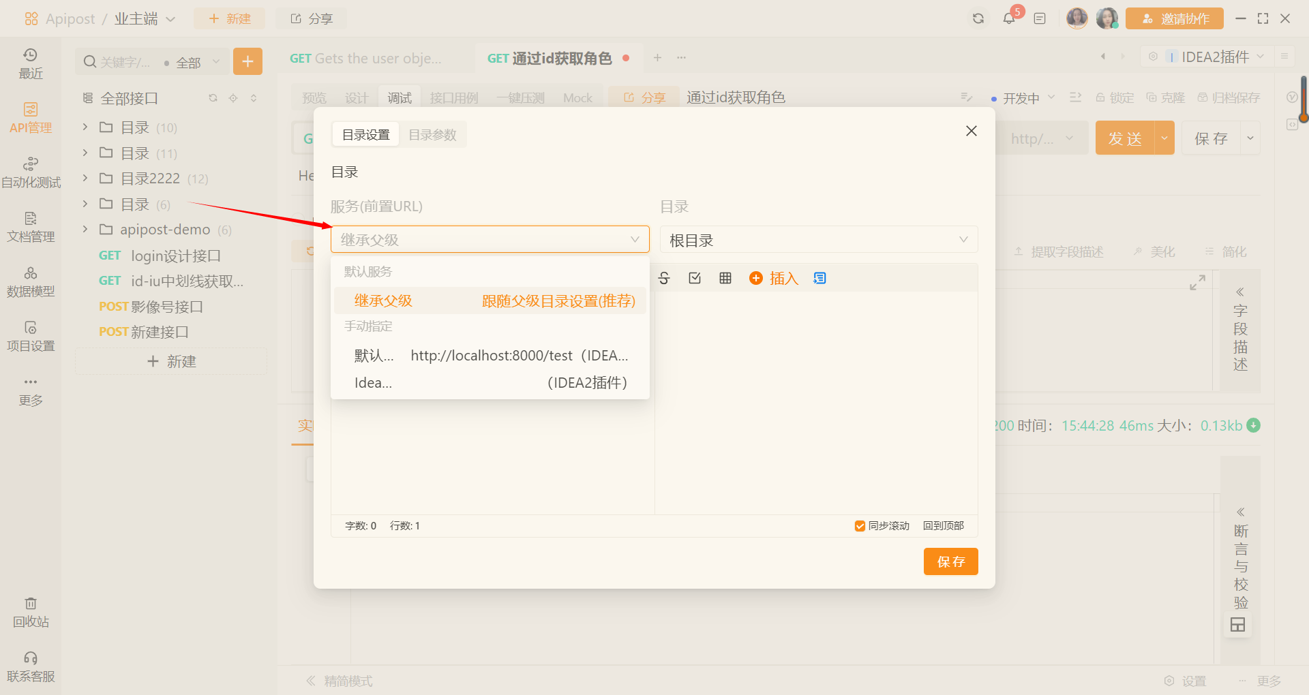
Task: Select the 继承父级 option in list
Action: pyautogui.click(x=490, y=300)
